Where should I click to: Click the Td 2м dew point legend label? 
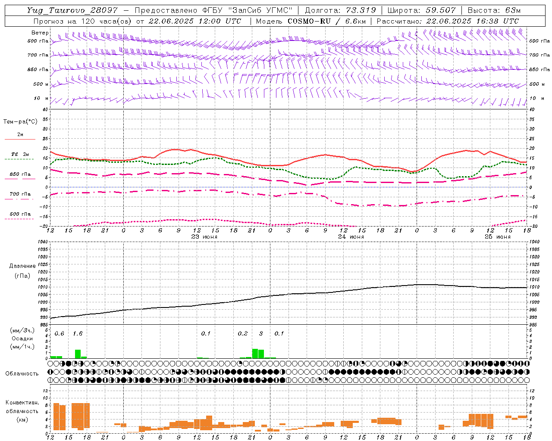[20, 154]
